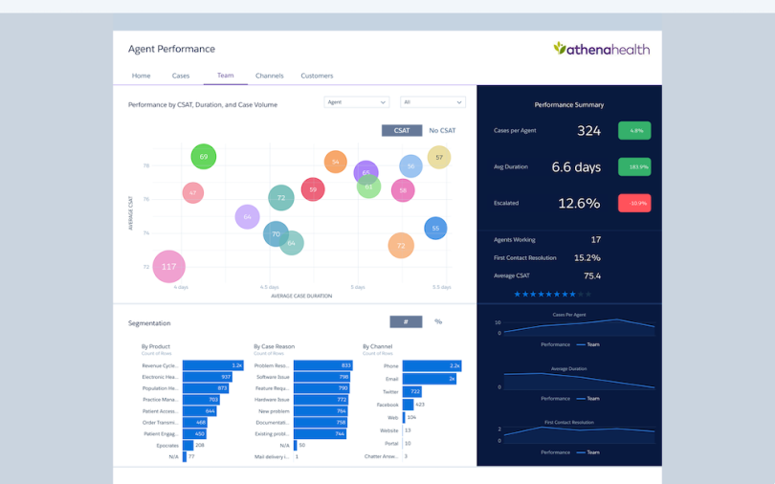Select the yellow 57 bubble
The height and width of the screenshot is (484, 775).
click(x=439, y=158)
